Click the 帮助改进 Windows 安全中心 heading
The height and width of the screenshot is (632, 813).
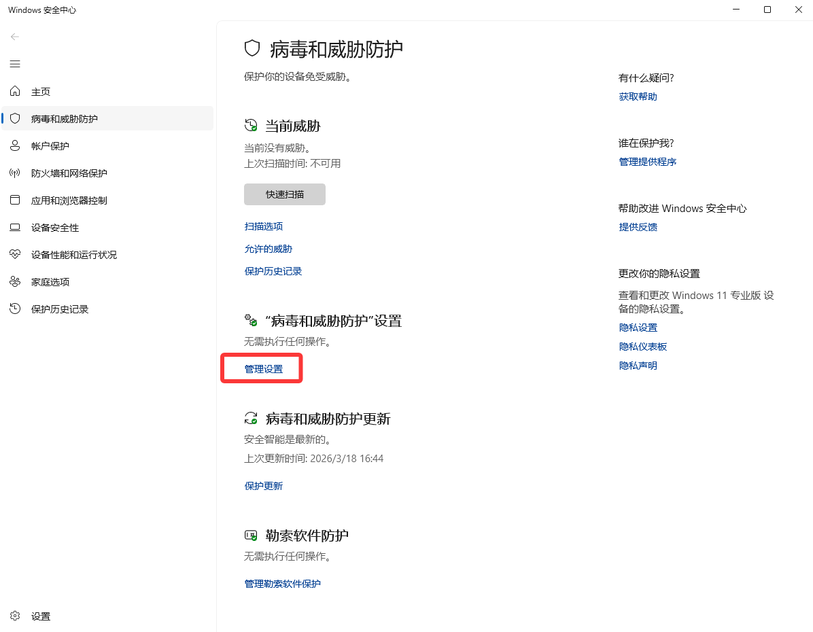tap(682, 209)
